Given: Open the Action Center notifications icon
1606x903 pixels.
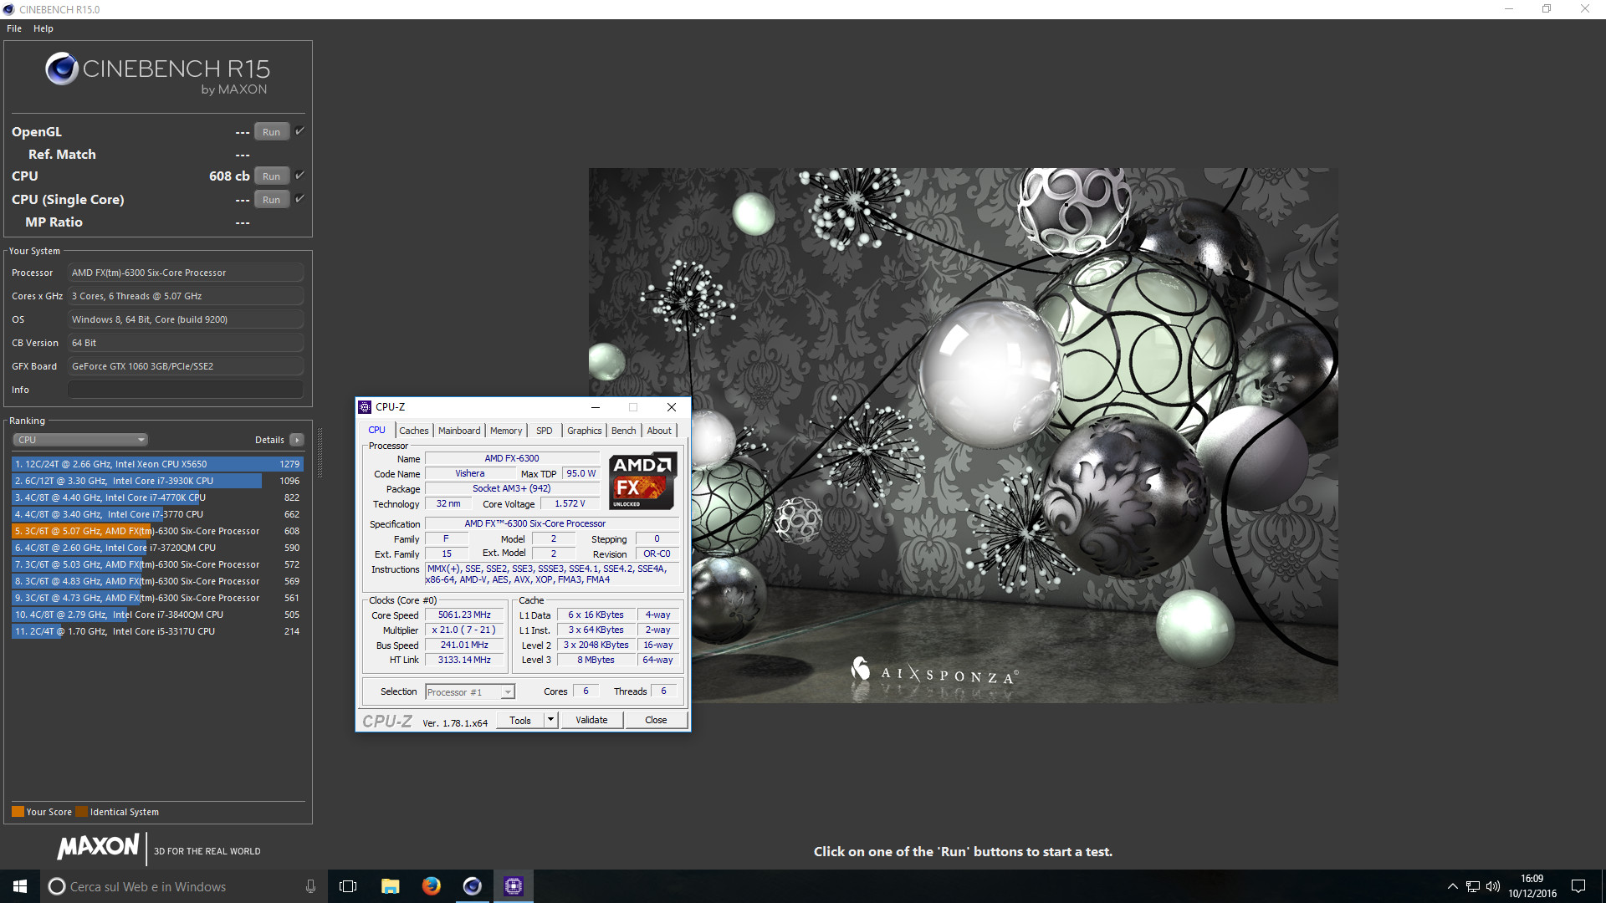Looking at the screenshot, I should [x=1578, y=886].
